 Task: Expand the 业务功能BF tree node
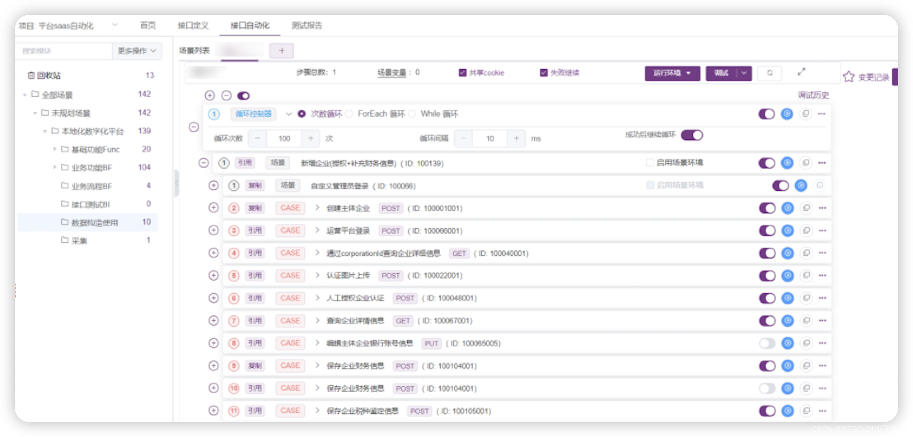pyautogui.click(x=55, y=167)
